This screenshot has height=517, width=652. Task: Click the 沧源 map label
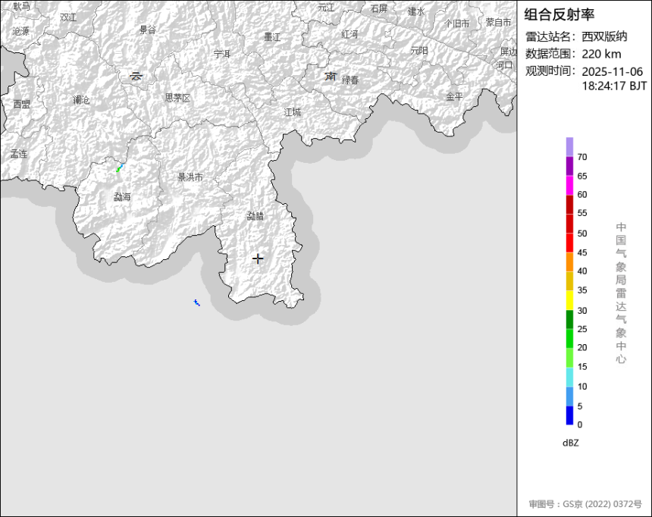[x=20, y=31]
